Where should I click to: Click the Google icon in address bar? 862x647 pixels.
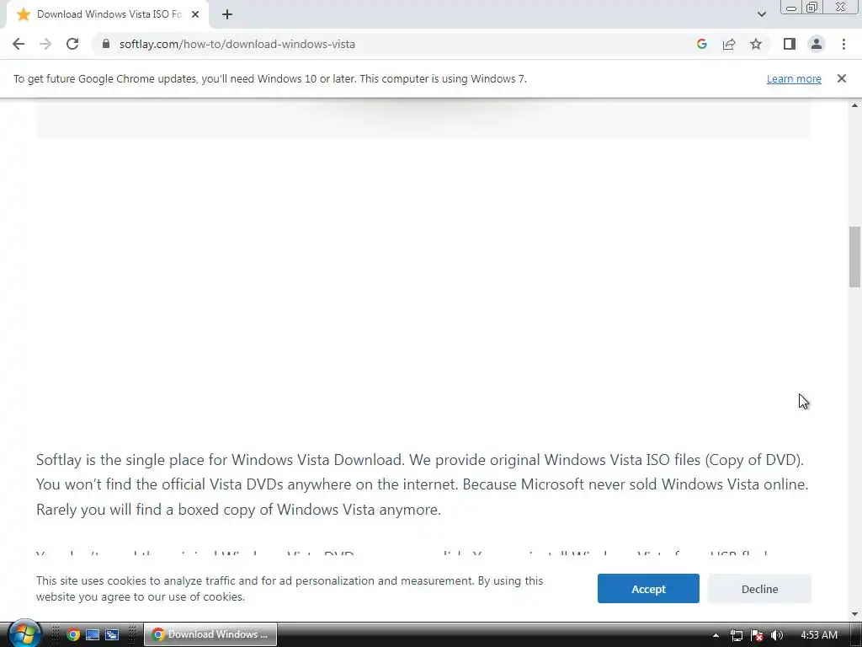point(701,44)
